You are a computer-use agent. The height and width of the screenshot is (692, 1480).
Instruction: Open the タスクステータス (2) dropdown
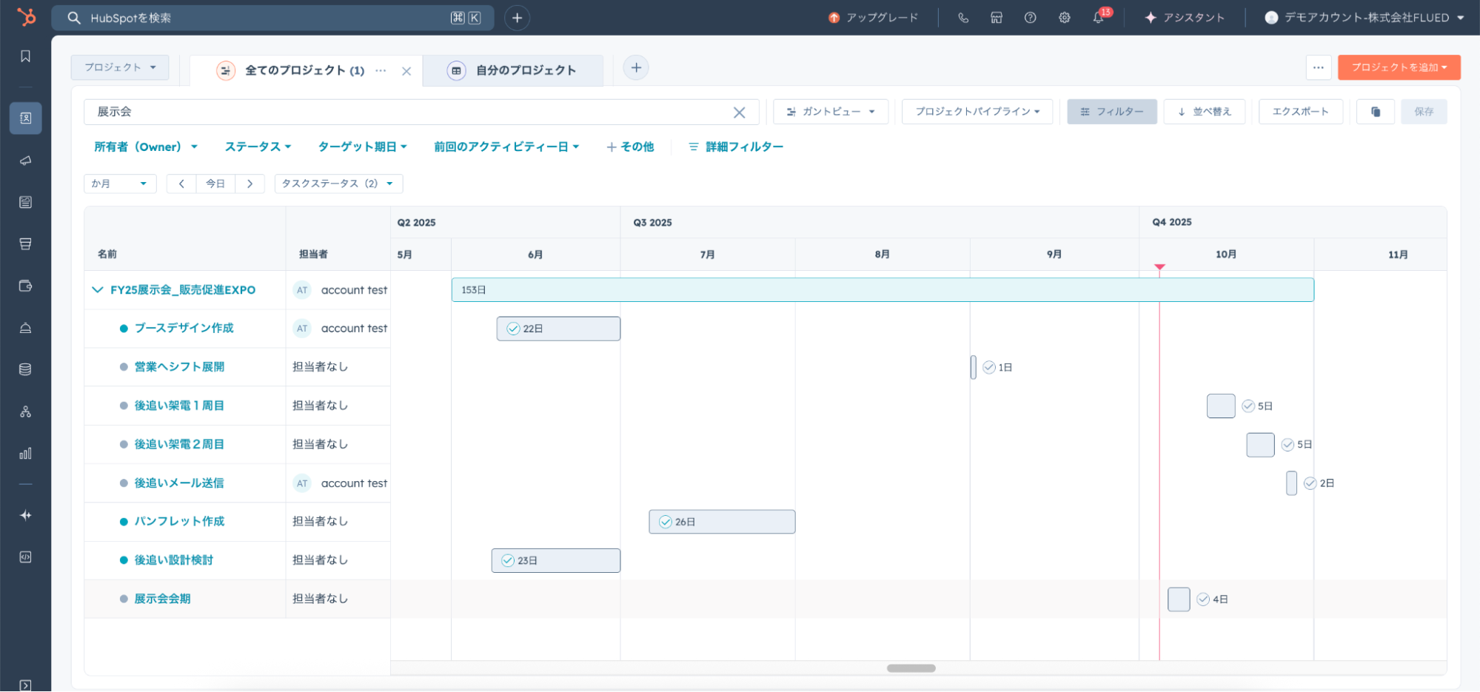click(338, 184)
